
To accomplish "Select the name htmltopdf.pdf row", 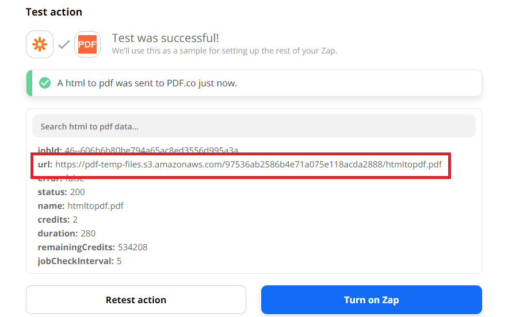I will pos(81,206).
